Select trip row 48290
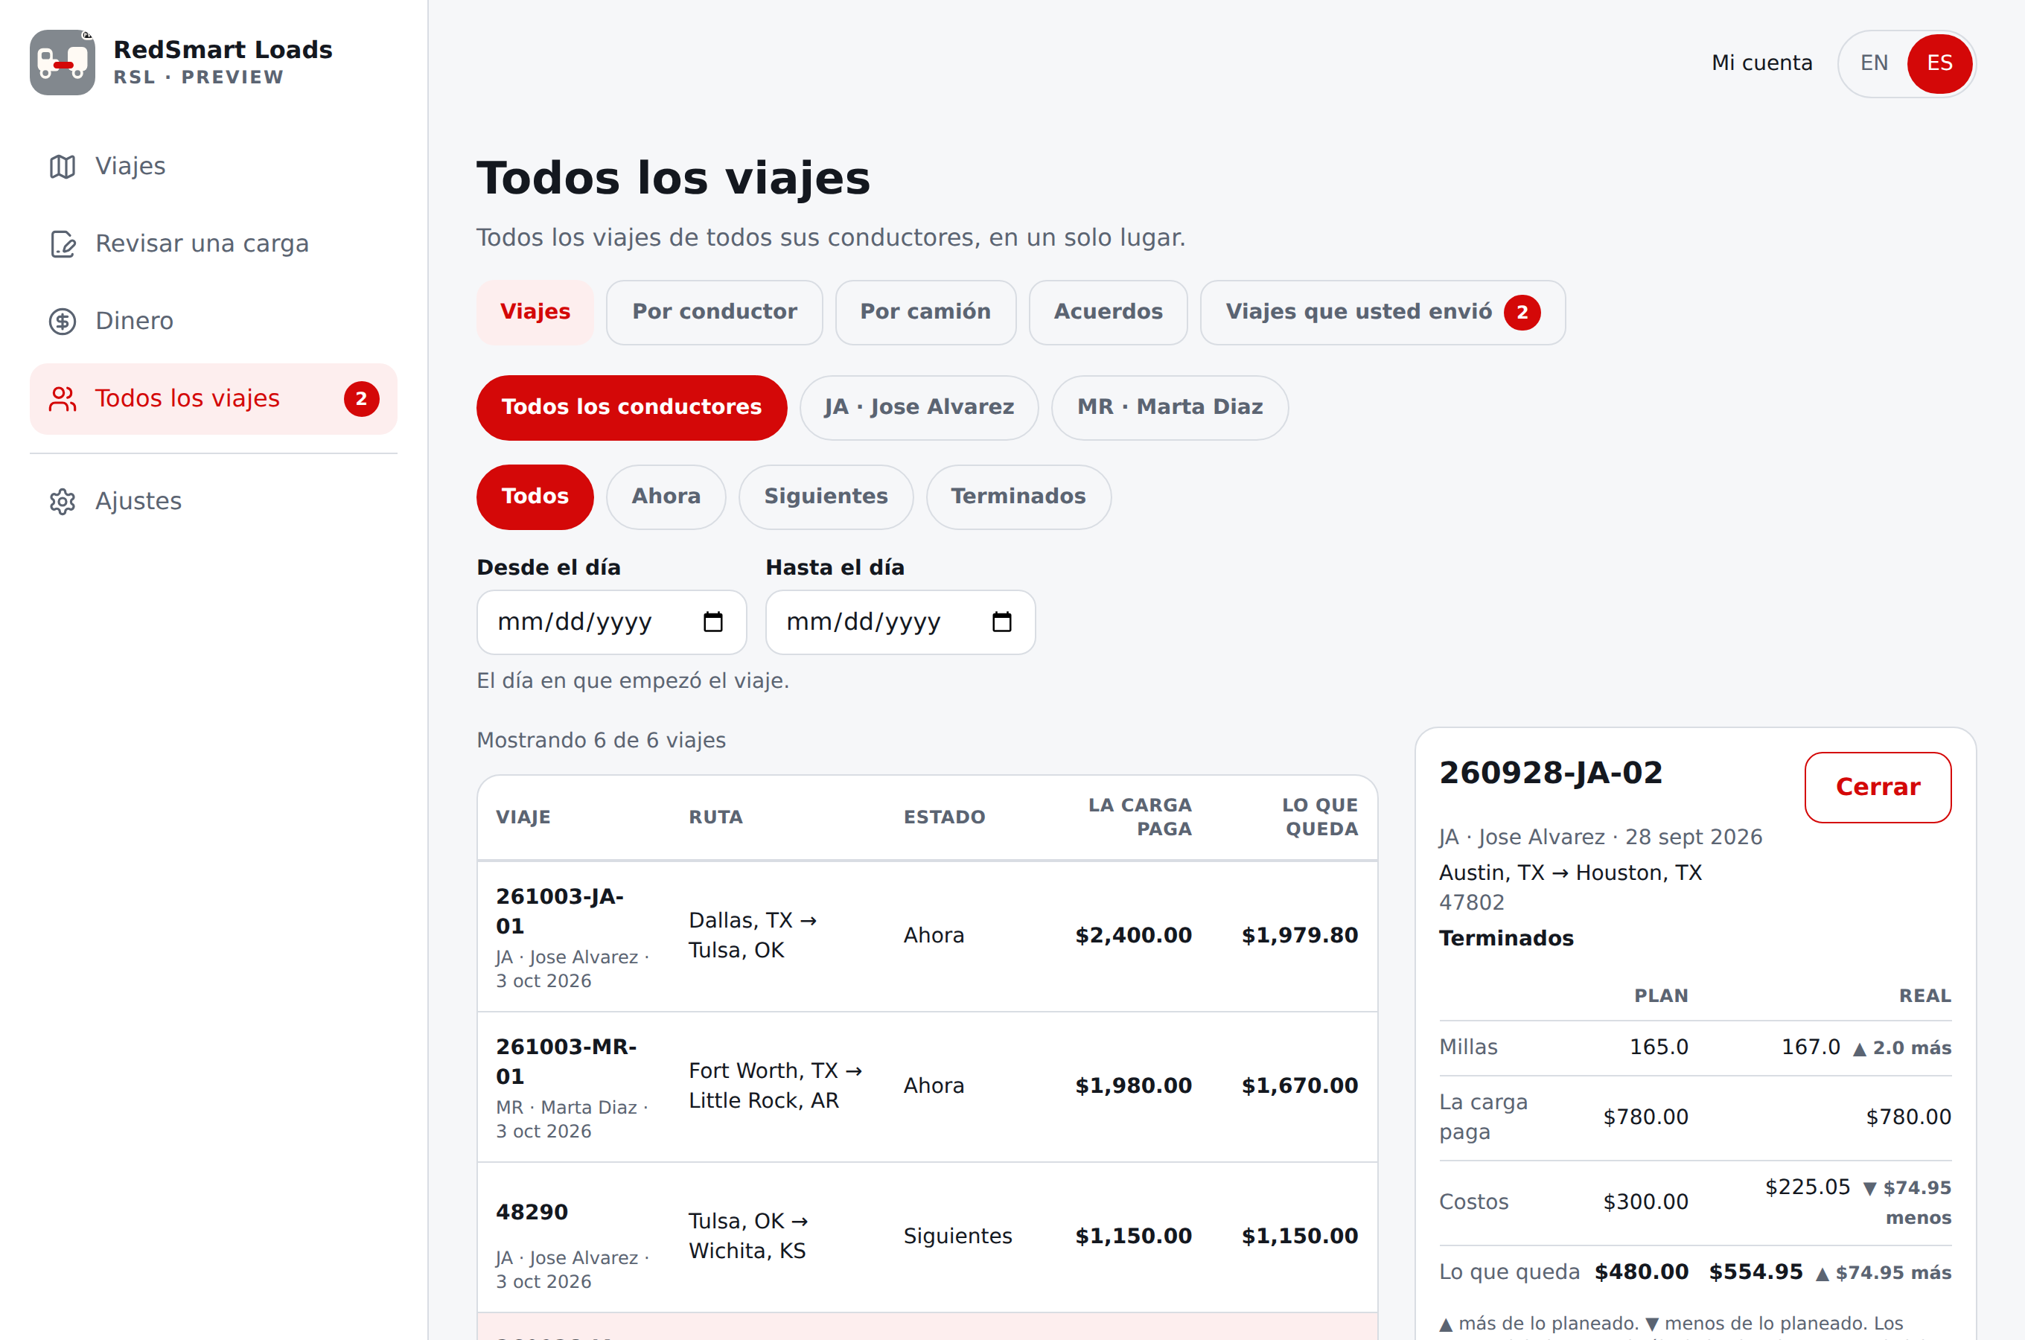 point(927,1237)
